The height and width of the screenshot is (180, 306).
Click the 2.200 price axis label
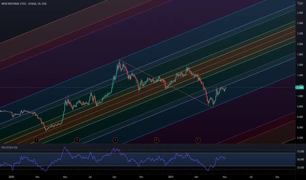click(300, 34)
